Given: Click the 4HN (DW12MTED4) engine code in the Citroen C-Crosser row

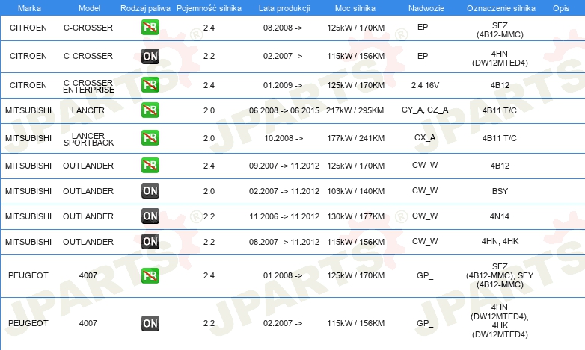Looking at the screenshot, I should (500, 58).
